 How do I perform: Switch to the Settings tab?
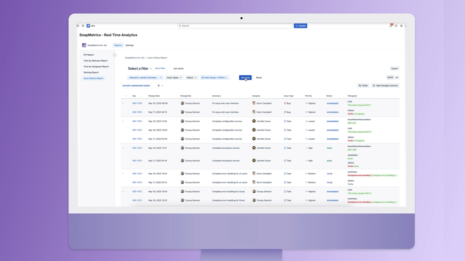(x=129, y=45)
